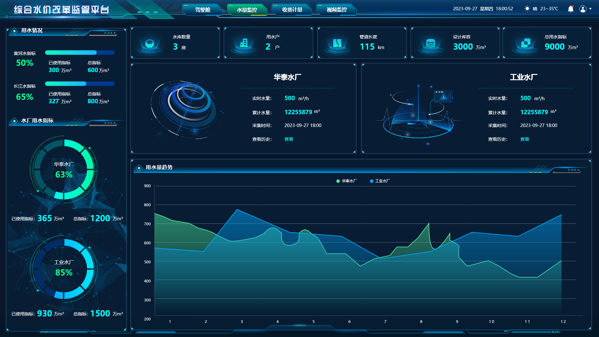
Task: Click the design capacity database icon
Action: [431, 43]
